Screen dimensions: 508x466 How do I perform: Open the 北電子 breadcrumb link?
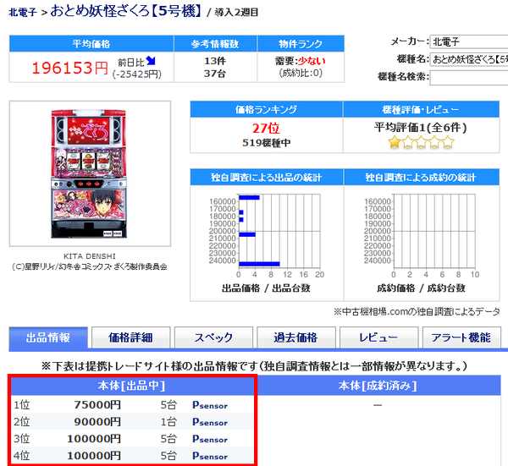[x=22, y=13]
